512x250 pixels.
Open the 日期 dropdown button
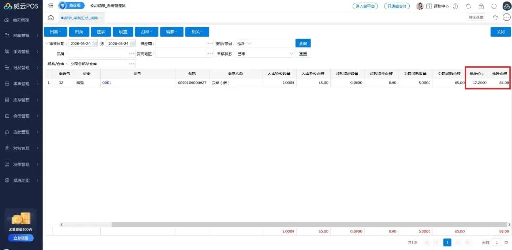[55, 32]
